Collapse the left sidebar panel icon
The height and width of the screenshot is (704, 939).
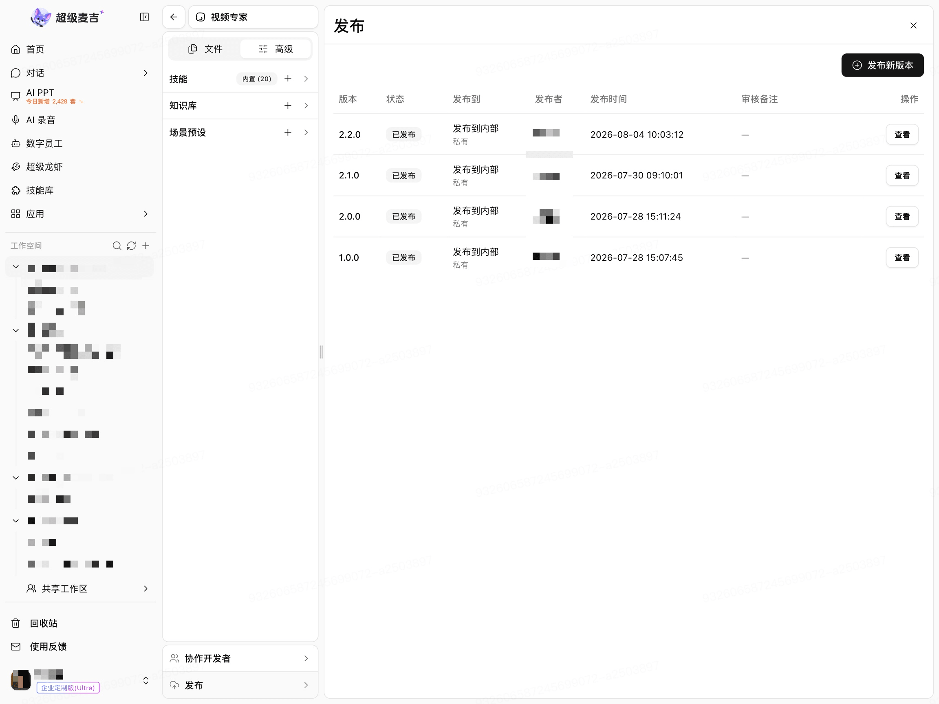point(144,17)
